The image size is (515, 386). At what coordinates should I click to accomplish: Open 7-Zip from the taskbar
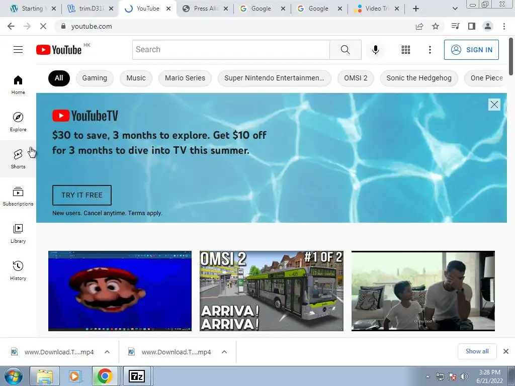(137, 376)
